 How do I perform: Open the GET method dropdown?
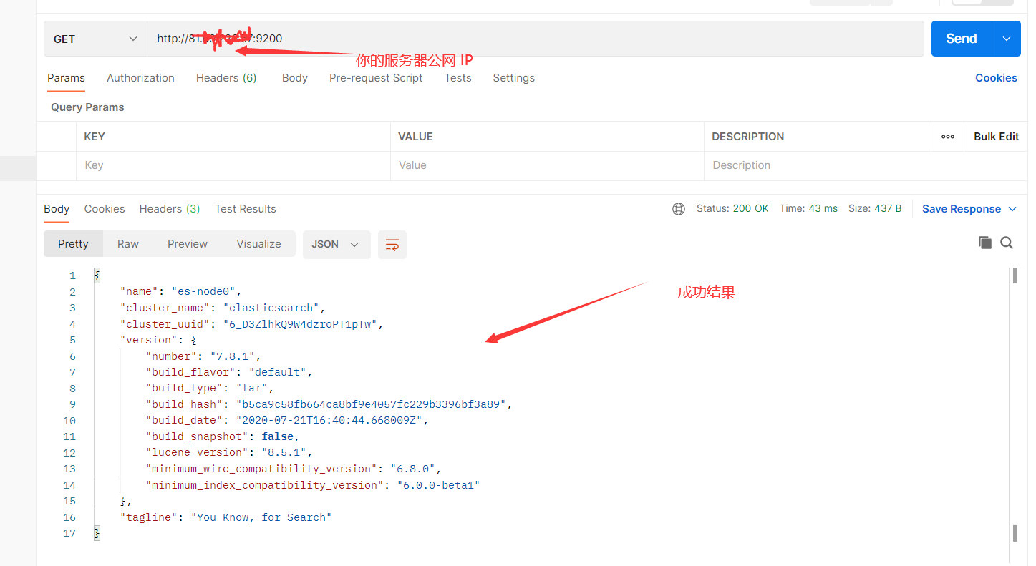tap(95, 39)
